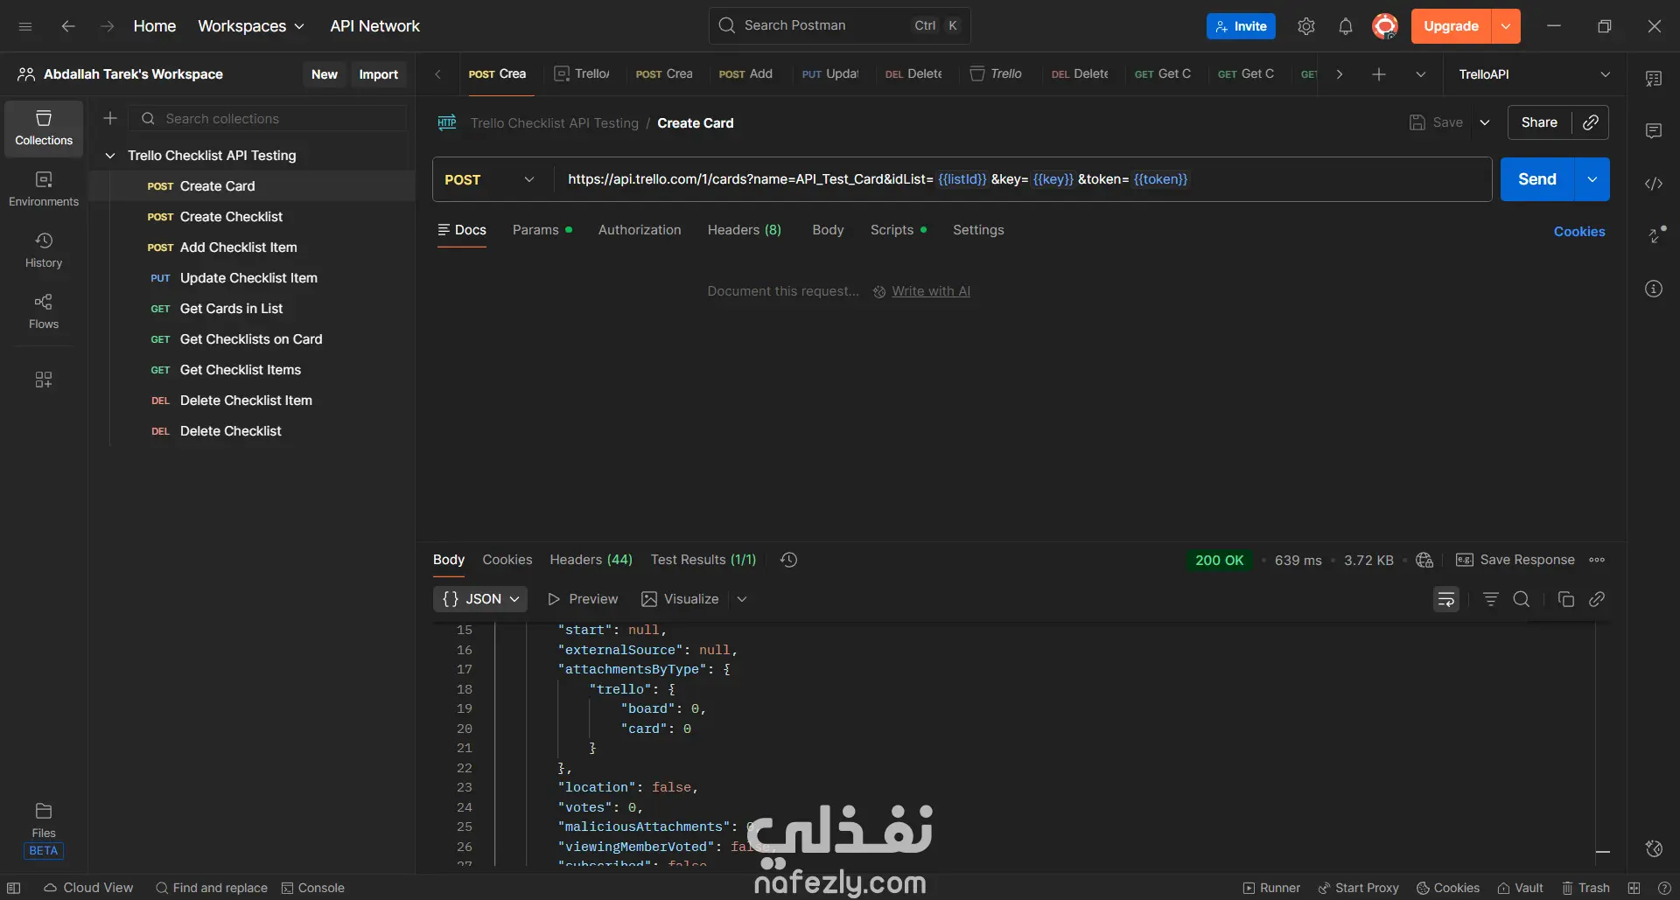Toggle two-pane view in status bar

(1634, 888)
